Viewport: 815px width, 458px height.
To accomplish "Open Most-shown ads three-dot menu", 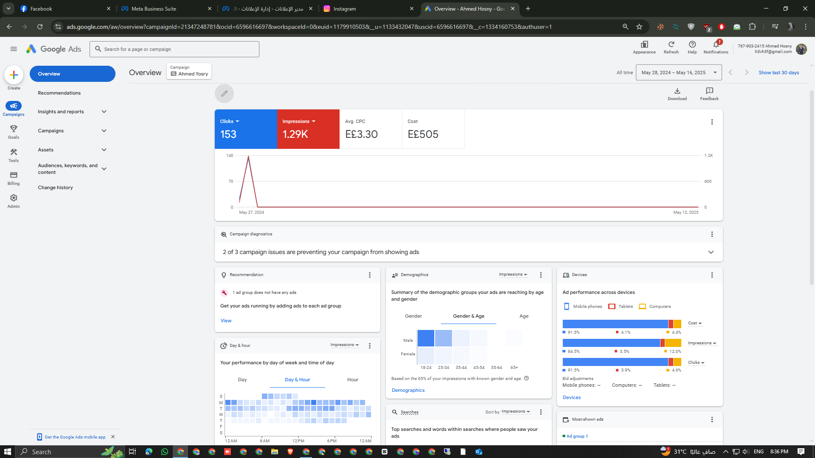I will 712,419.
